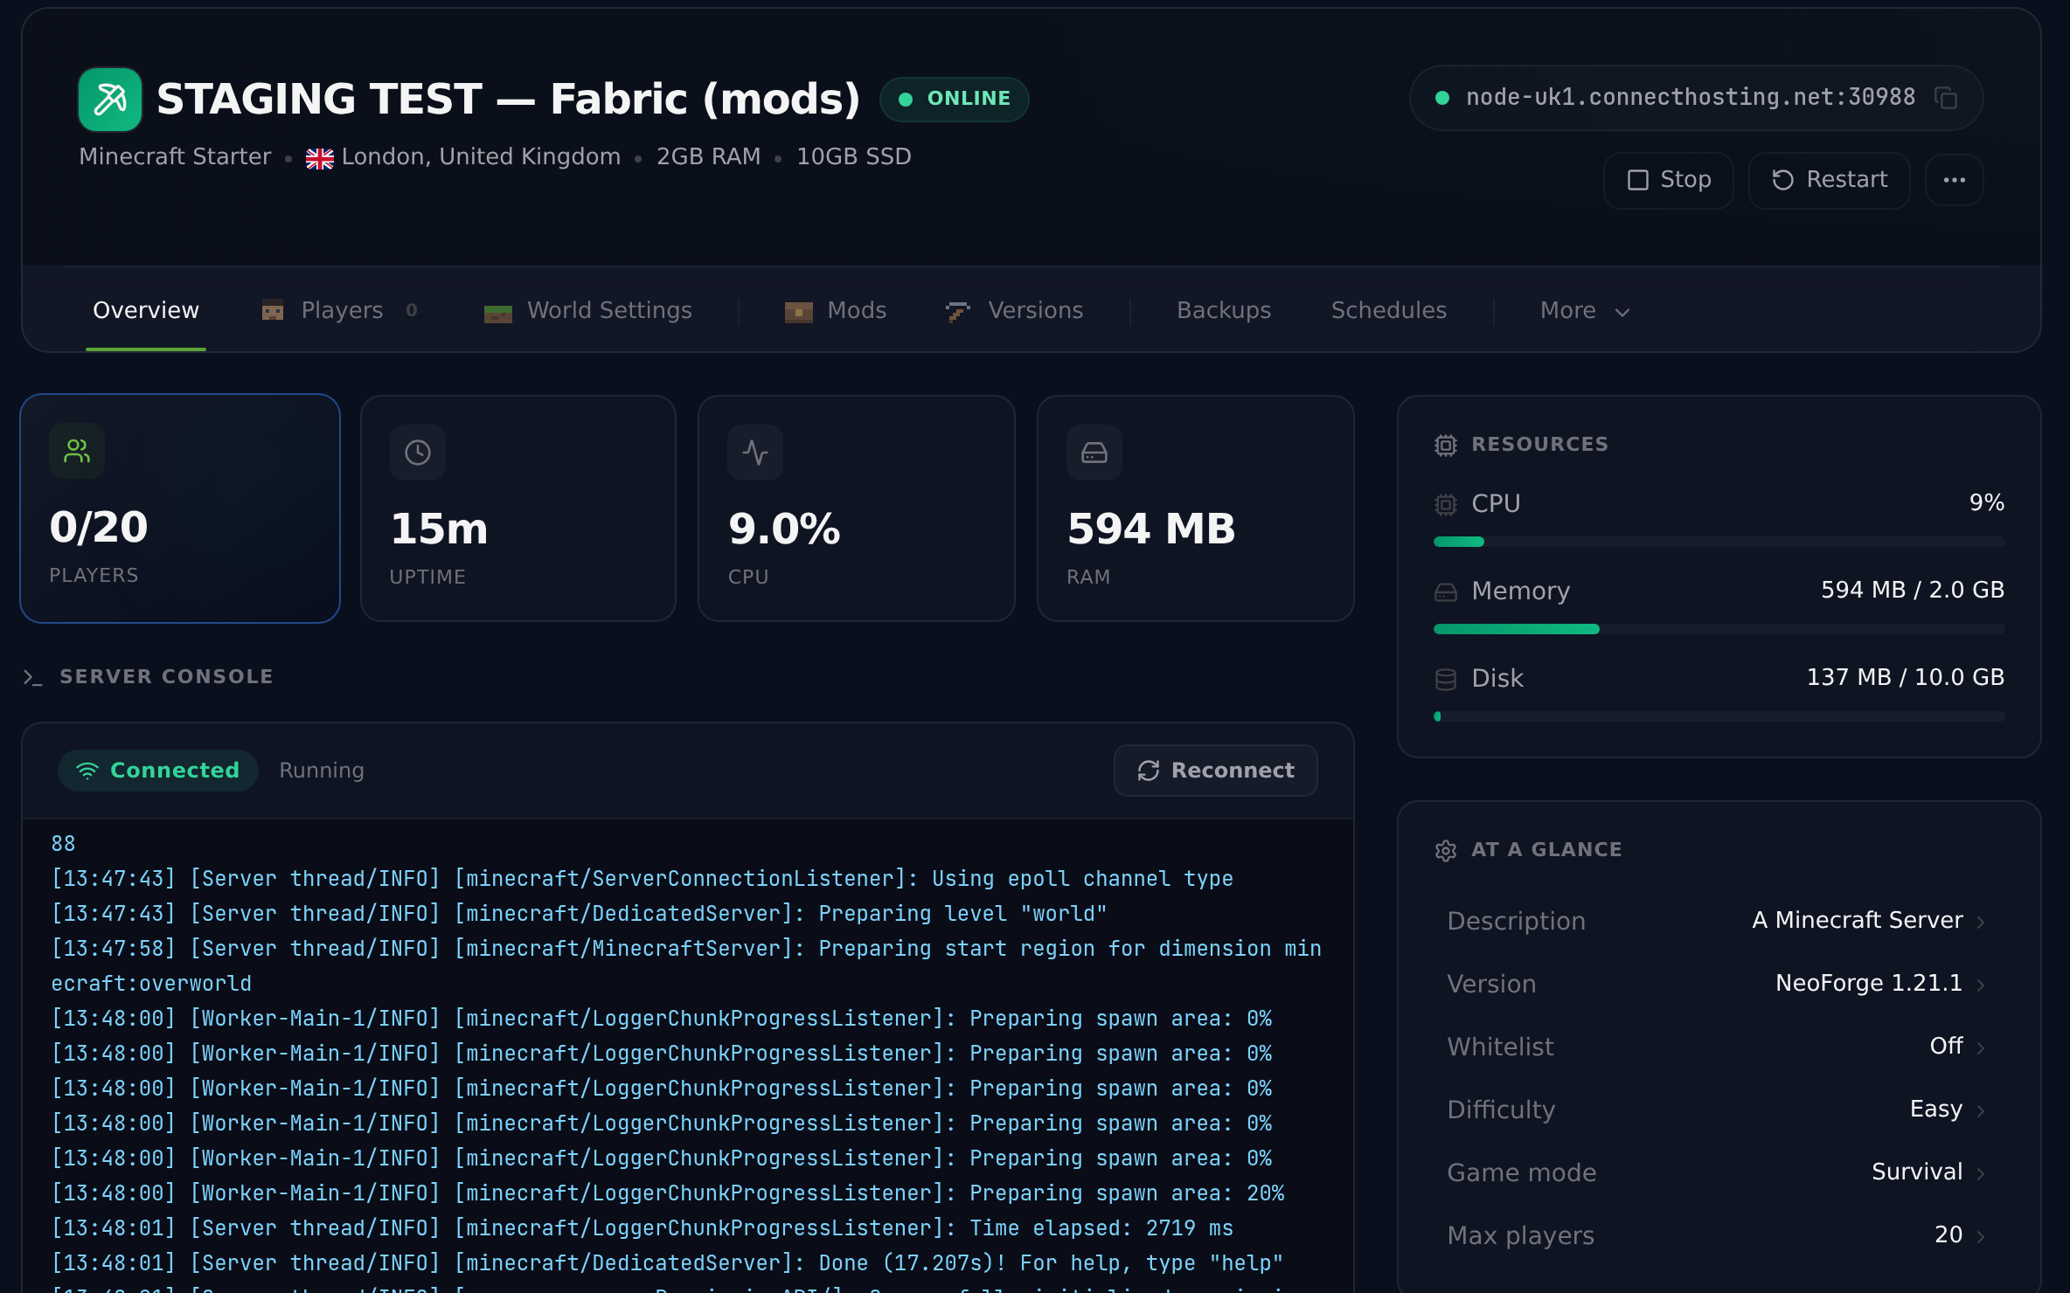This screenshot has width=2070, height=1293.
Task: Go to the Mods tab
Action: [x=836, y=310]
